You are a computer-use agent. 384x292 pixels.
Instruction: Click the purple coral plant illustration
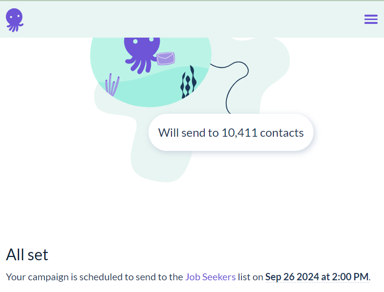112,84
